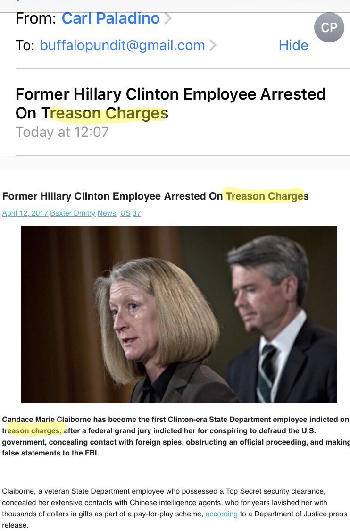This screenshot has width=350, height=531.
Task: Open sender Carl Paladino contact
Action: tap(110, 18)
